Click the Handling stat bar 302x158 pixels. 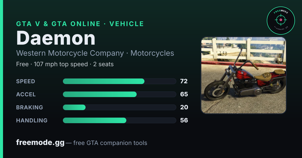[119, 120]
